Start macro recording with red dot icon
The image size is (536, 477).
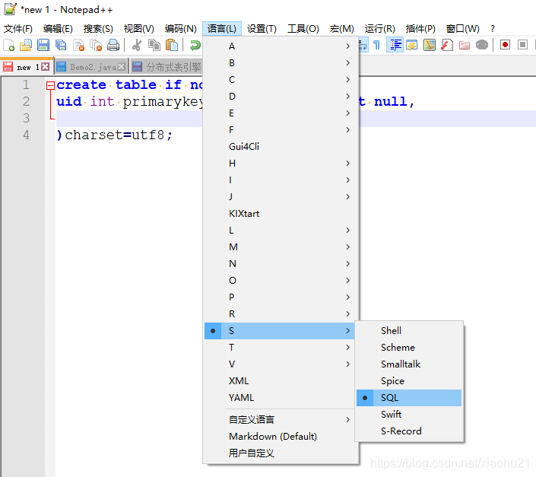click(x=505, y=45)
